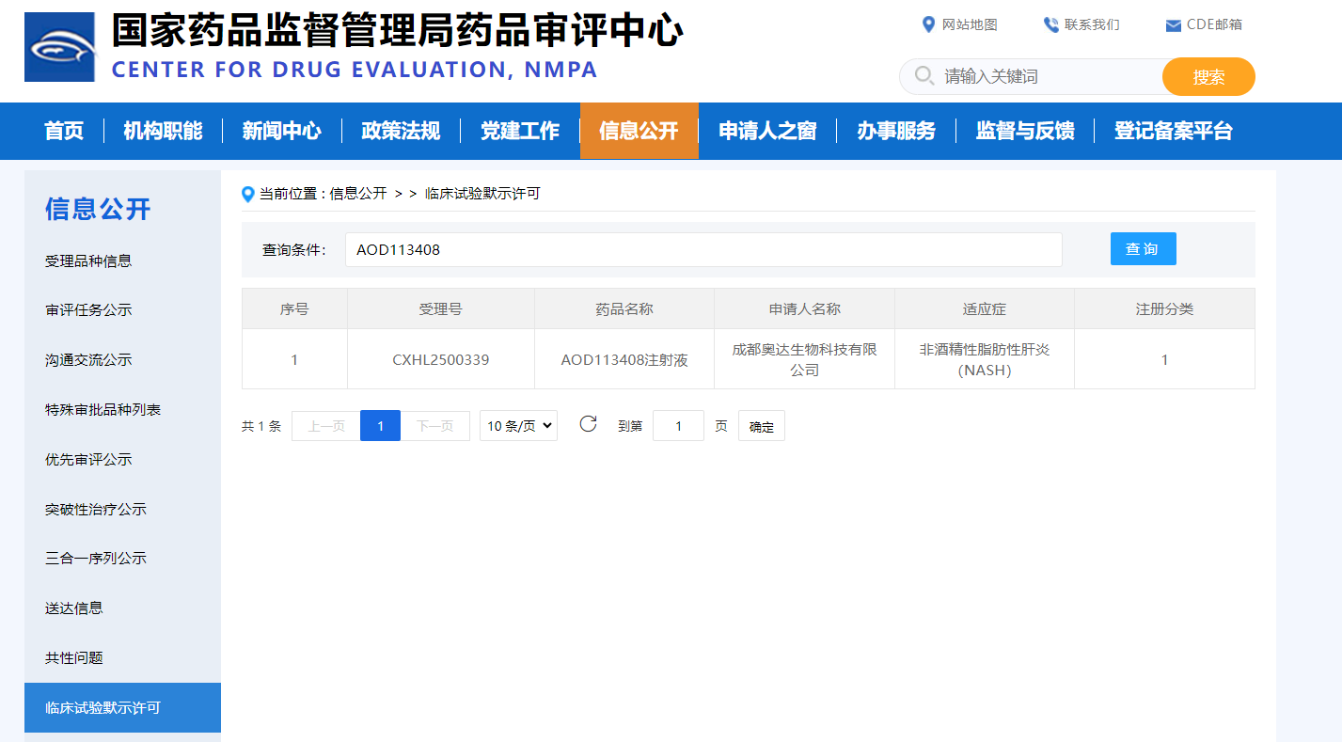Viewport: 1342px width, 742px height.
Task: Open 突破性治疗公示 in the sidebar
Action: tap(95, 509)
